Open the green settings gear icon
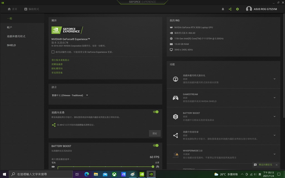The image size is (285, 178). 237,9
